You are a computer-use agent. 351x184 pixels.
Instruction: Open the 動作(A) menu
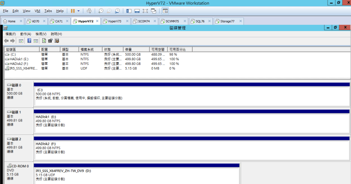[x=25, y=34]
